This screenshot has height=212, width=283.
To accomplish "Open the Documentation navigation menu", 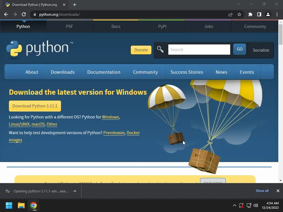I will (x=104, y=72).
